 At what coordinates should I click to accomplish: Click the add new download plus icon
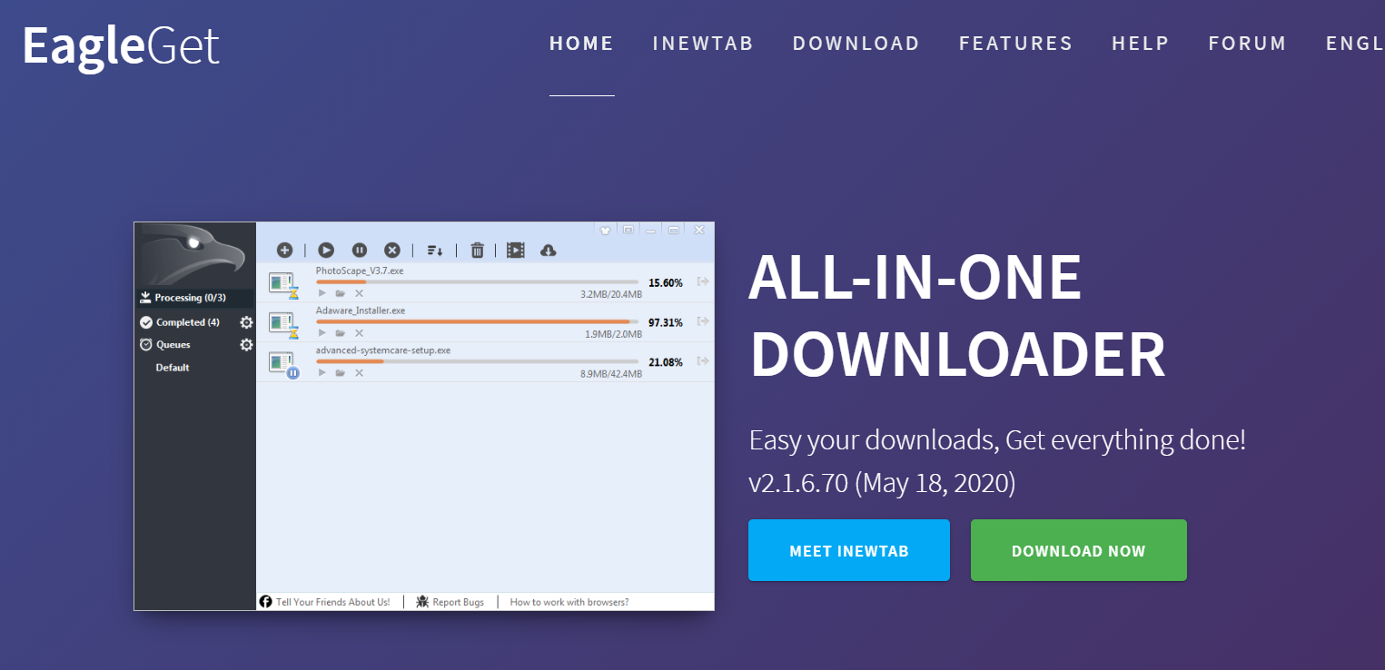click(x=284, y=250)
